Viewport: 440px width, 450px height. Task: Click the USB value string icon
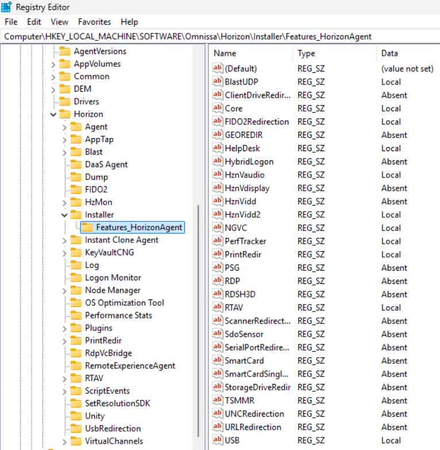[218, 440]
